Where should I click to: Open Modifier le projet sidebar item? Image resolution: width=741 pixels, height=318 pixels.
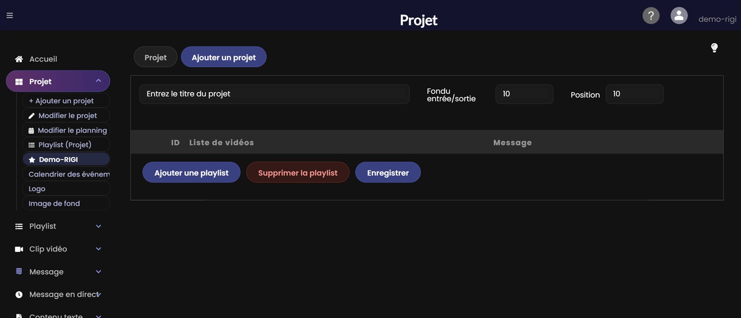point(66,116)
